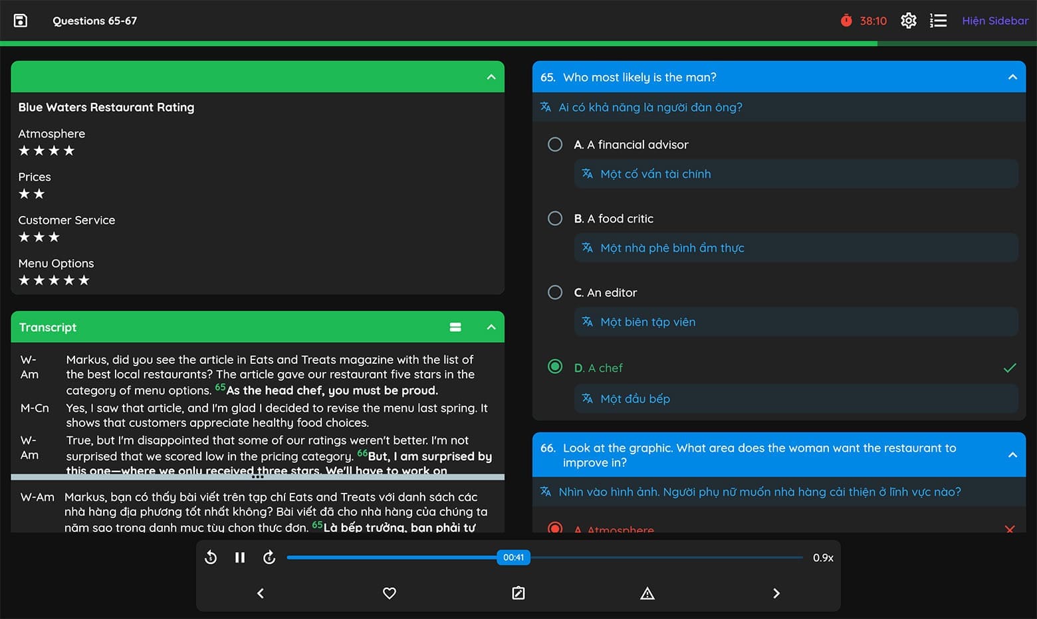Collapse the restaurant rating graphic panel
Screen dimensions: 1037x619
point(491,77)
